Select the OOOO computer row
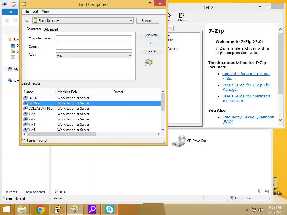The width and height of the screenshot is (287, 215). (x=91, y=98)
